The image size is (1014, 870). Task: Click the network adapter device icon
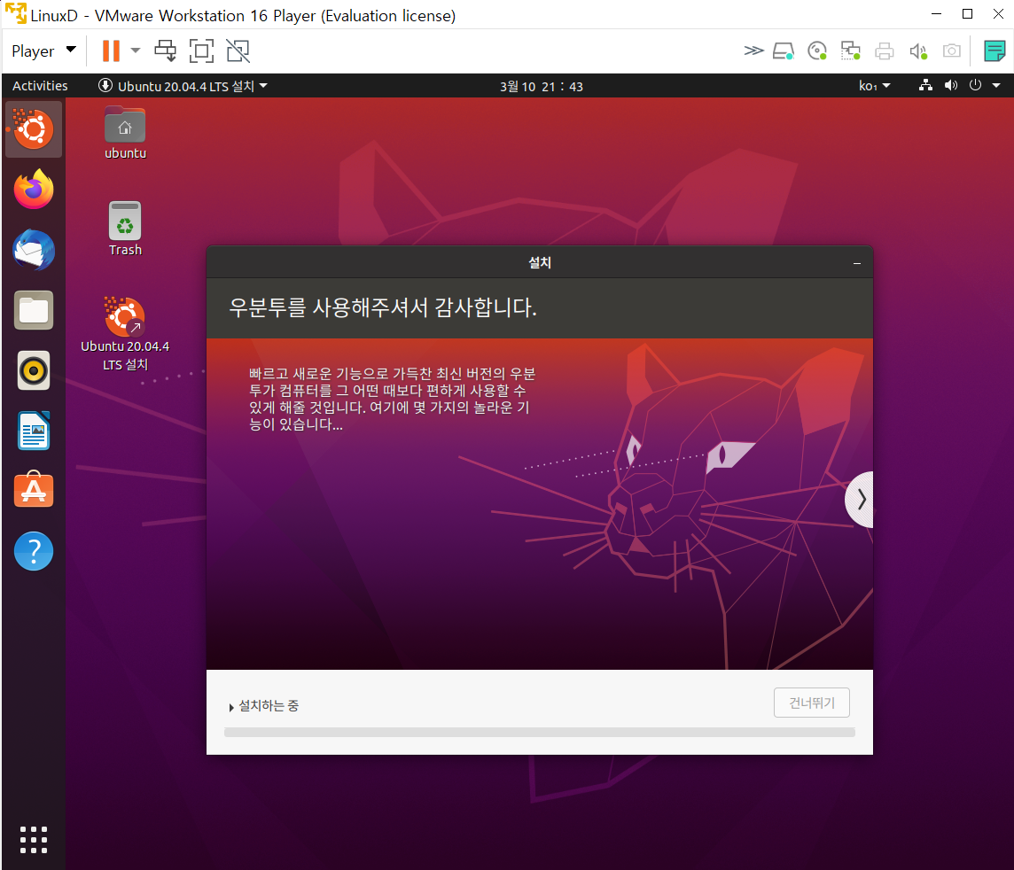tap(850, 50)
